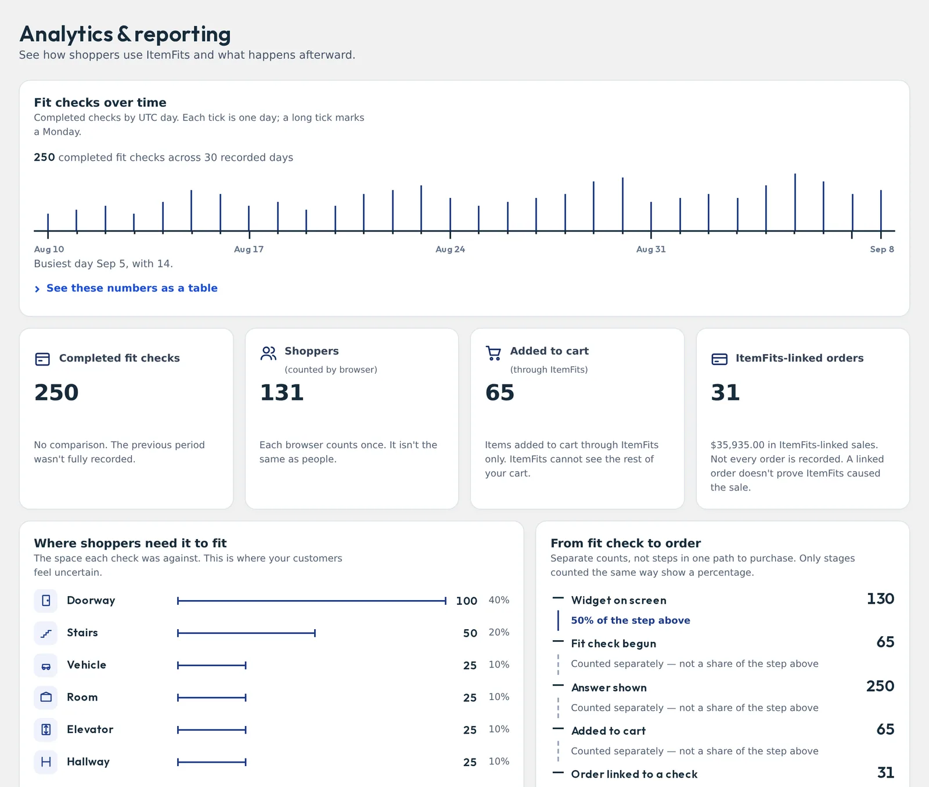Click the 130 count for Widget on screen
The height and width of the screenshot is (787, 929).
click(880, 599)
